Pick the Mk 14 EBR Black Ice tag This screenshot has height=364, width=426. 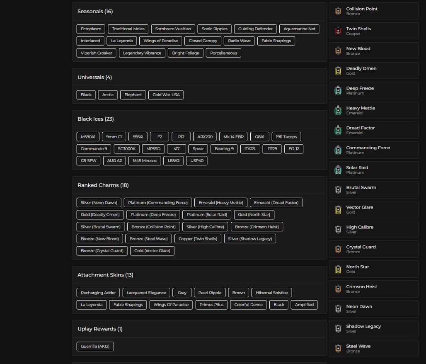pyautogui.click(x=233, y=137)
